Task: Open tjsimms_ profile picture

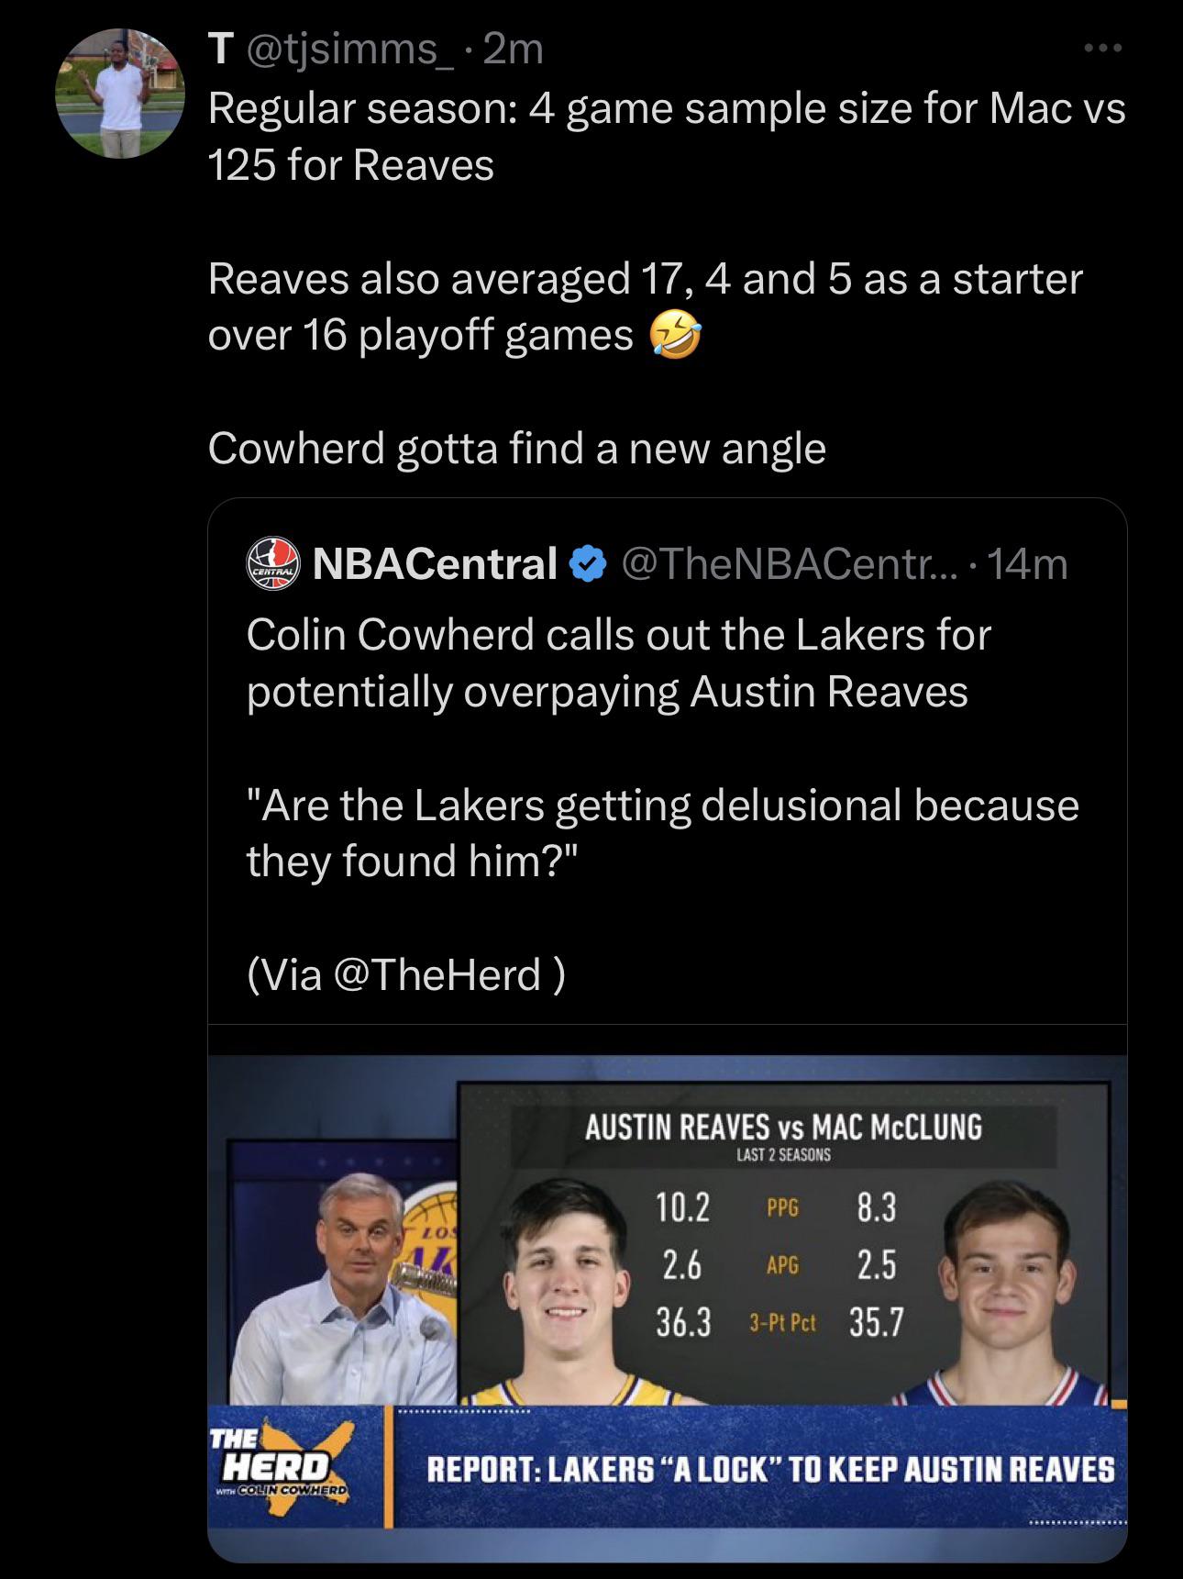Action: 120,94
